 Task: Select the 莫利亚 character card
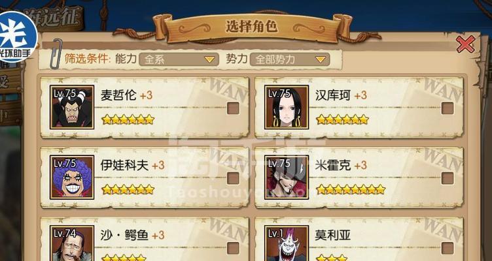[x=359, y=239]
